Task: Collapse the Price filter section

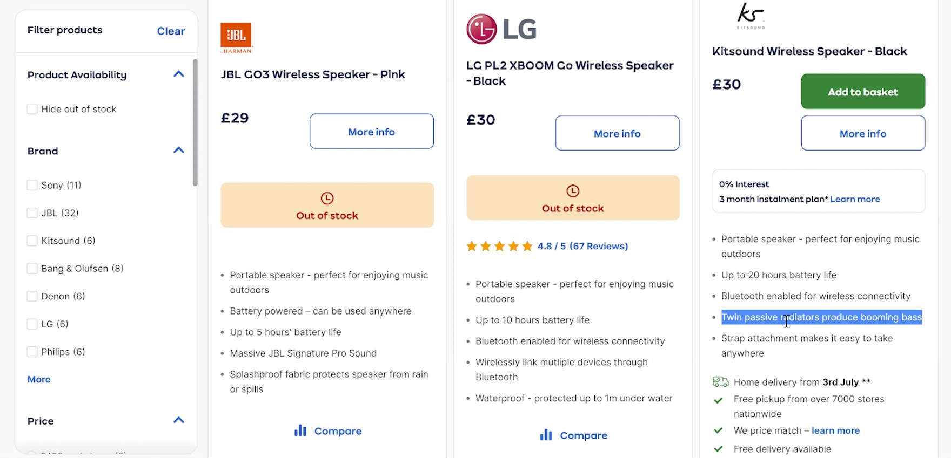Action: point(178,420)
